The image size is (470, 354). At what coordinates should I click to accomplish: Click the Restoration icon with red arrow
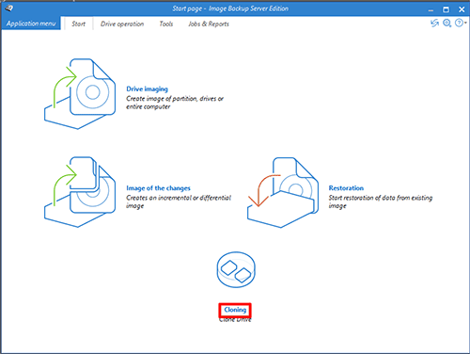pos(283,192)
